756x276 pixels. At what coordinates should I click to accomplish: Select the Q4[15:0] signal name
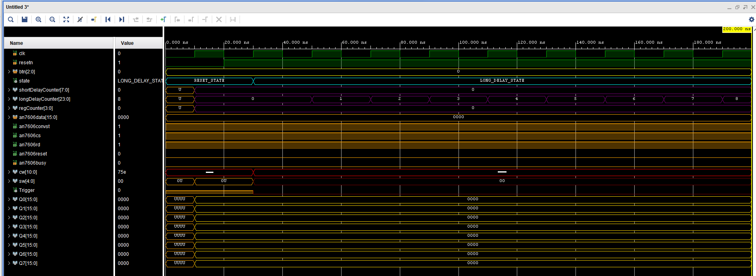(x=28, y=236)
